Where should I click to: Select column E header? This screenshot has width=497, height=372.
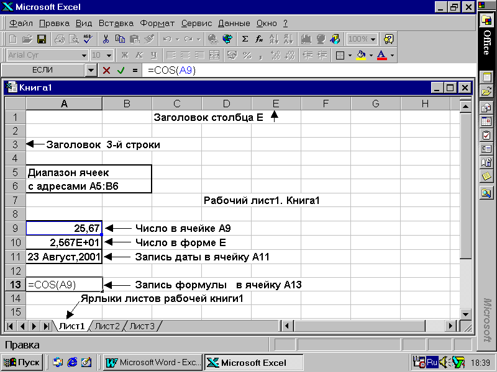[x=276, y=104]
